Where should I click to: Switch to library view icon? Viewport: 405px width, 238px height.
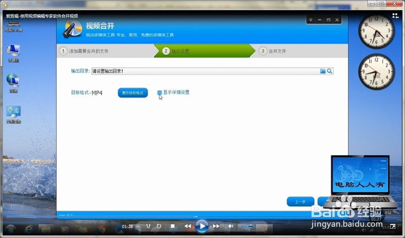[x=395, y=16]
